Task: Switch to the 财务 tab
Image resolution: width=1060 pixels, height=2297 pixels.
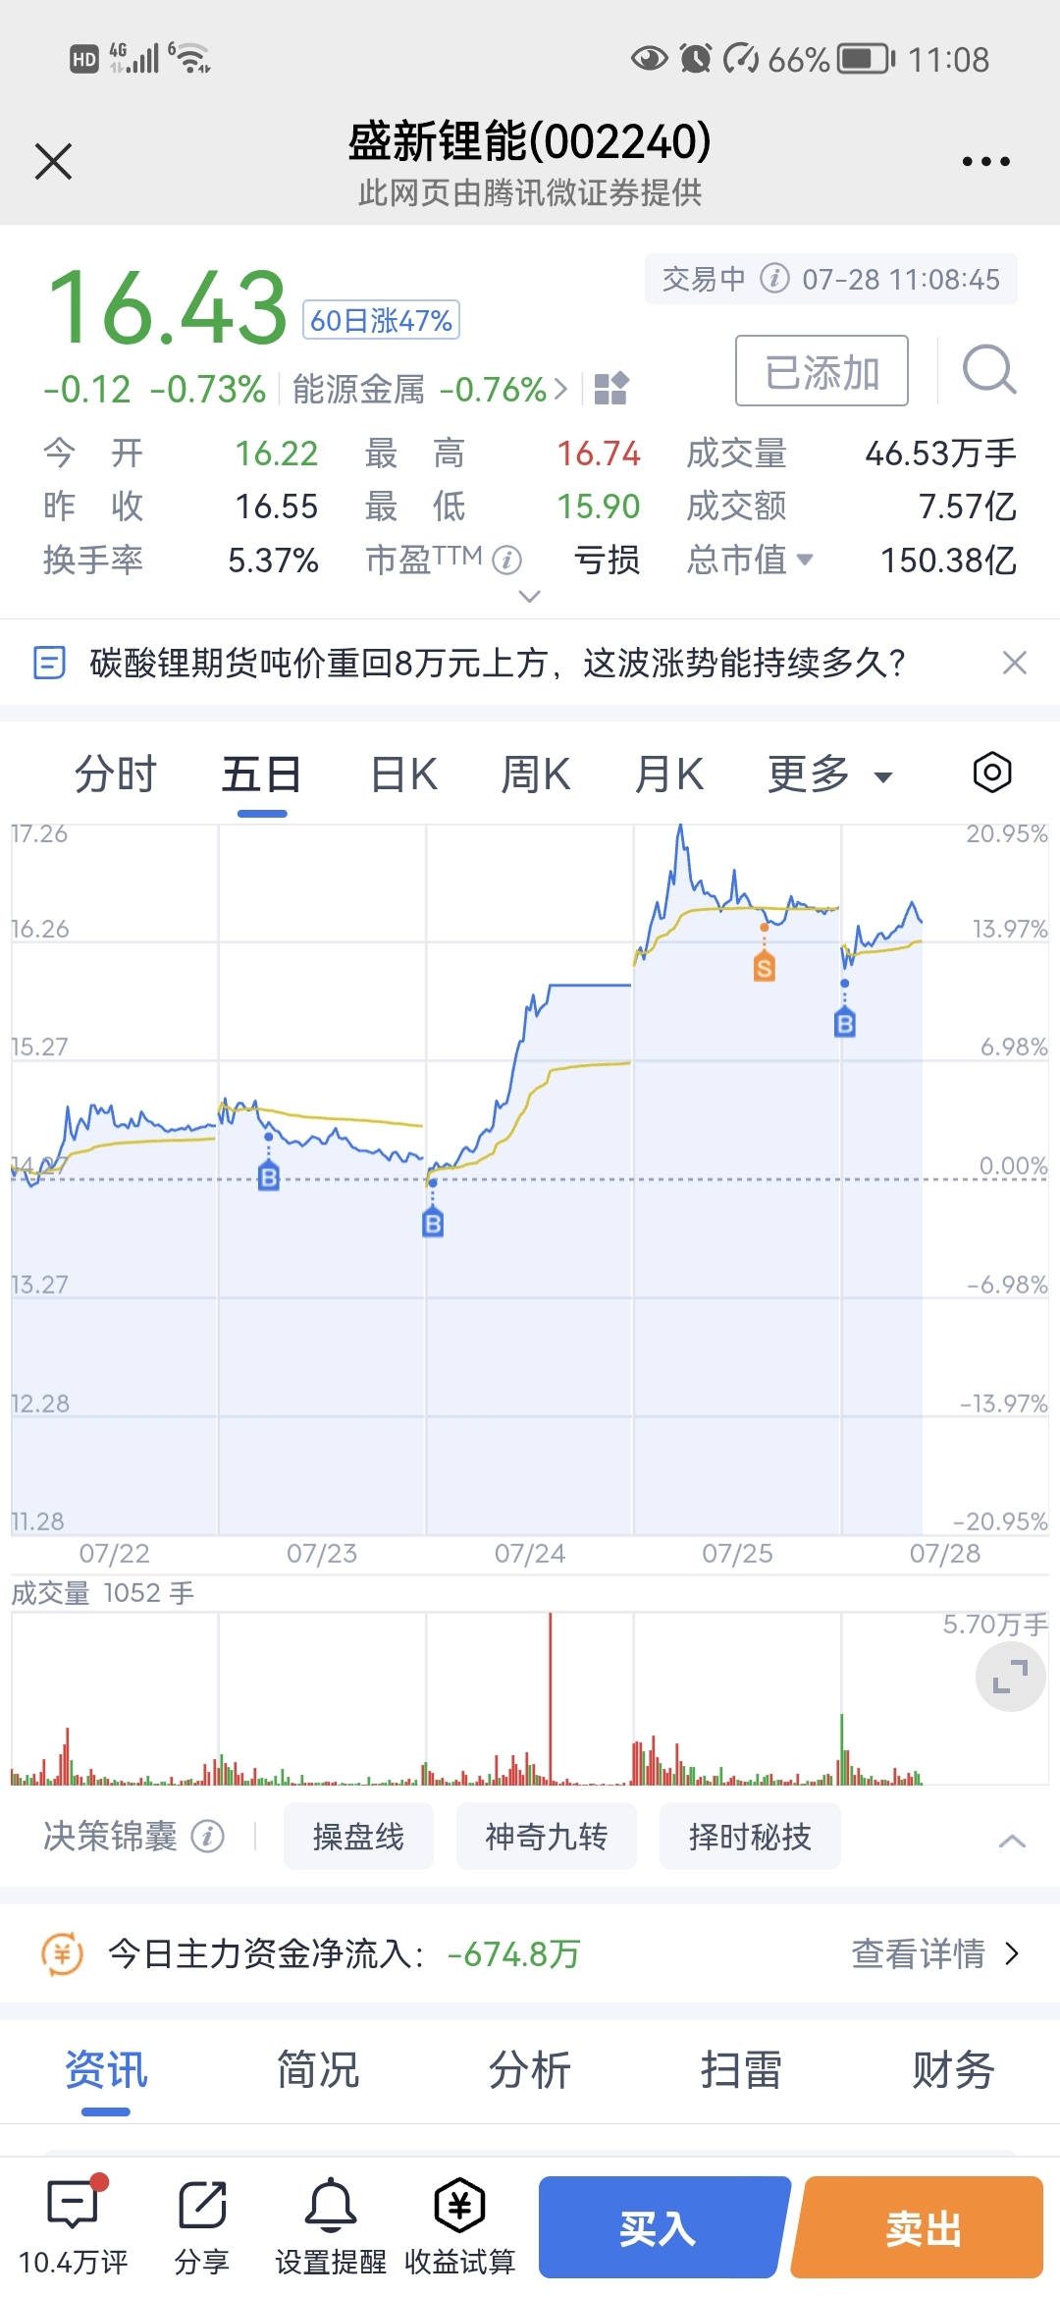Action: (x=953, y=2069)
